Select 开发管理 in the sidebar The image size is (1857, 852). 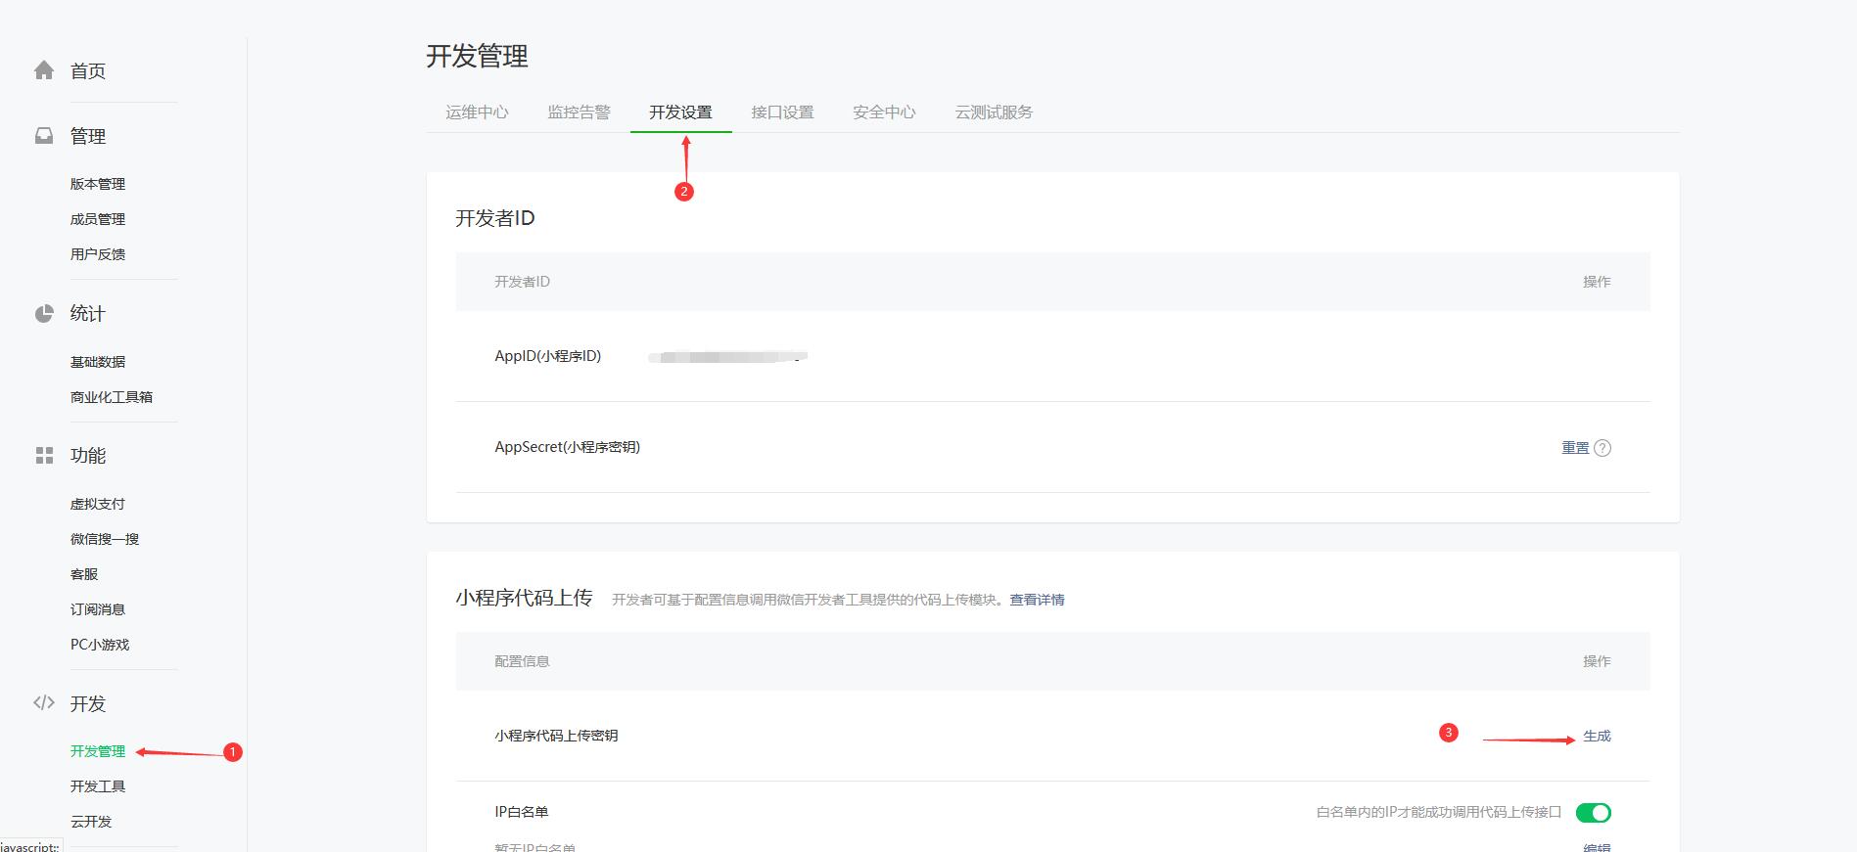(98, 751)
